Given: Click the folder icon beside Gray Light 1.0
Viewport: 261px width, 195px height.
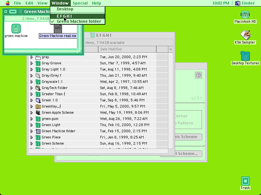Looking at the screenshot, I should click(38, 69).
